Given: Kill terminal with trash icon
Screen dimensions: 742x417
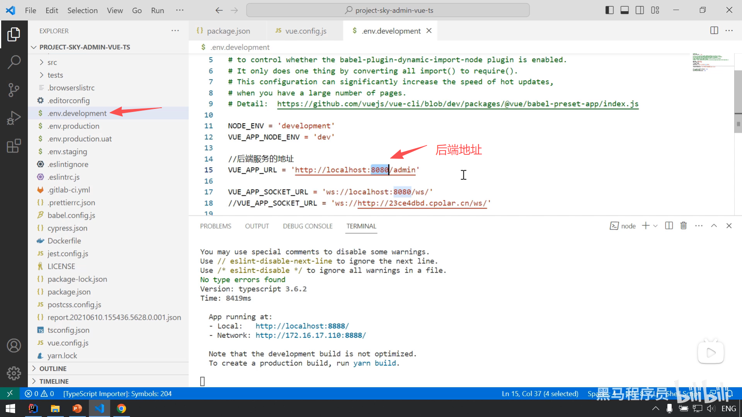Looking at the screenshot, I should 683,226.
